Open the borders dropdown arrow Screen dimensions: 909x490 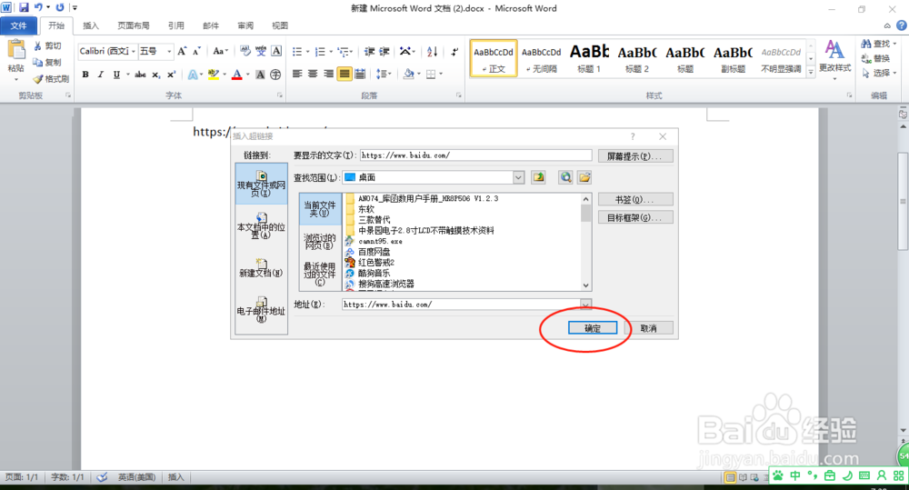click(x=441, y=75)
